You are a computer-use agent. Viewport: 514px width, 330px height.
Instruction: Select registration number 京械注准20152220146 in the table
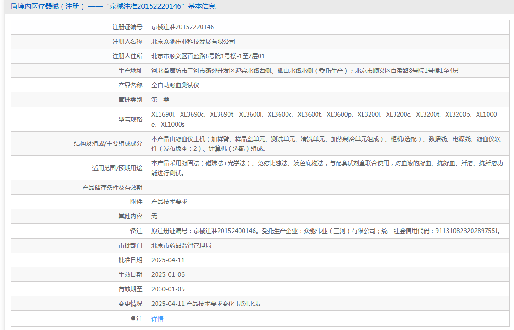[182, 27]
